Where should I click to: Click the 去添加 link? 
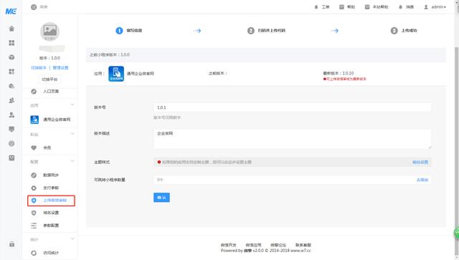pos(422,180)
